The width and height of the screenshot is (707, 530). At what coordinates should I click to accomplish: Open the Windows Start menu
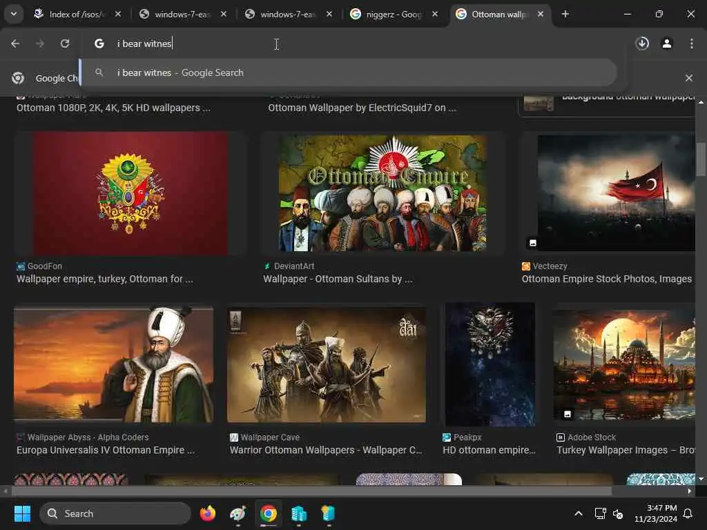pos(22,513)
